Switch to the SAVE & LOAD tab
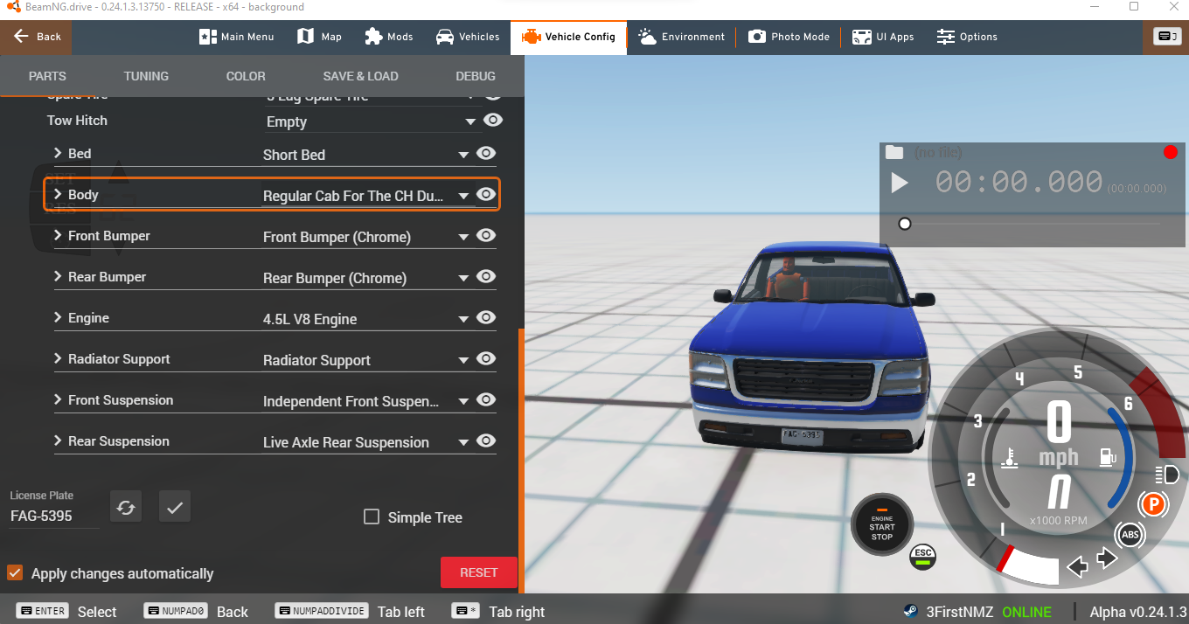 coord(360,76)
